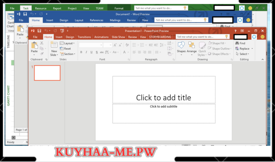Click PowerPoint Help question mark icon
Screen dimensions: 275x162
tap(236, 31)
